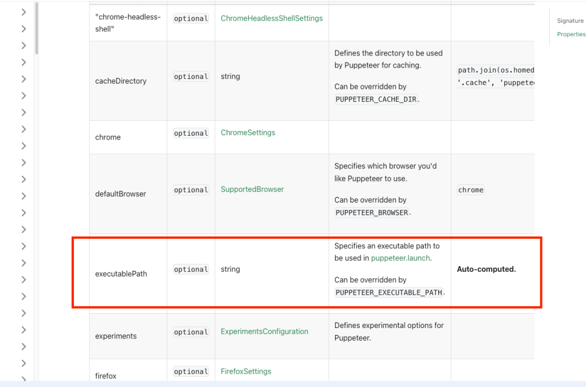The height and width of the screenshot is (387, 586).
Task: Open the ChromeSettings type link
Action: [247, 133]
